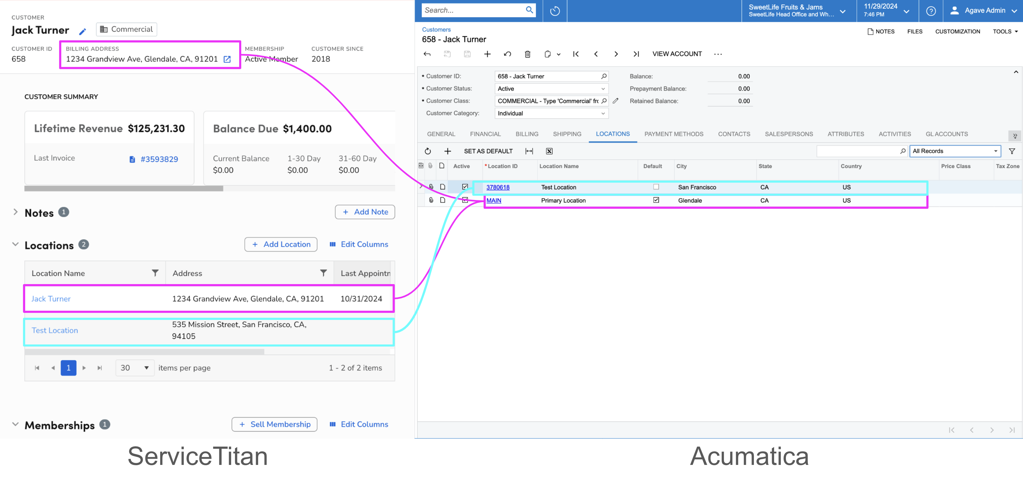The width and height of the screenshot is (1023, 480).
Task: Refresh the locations grid
Action: click(428, 151)
